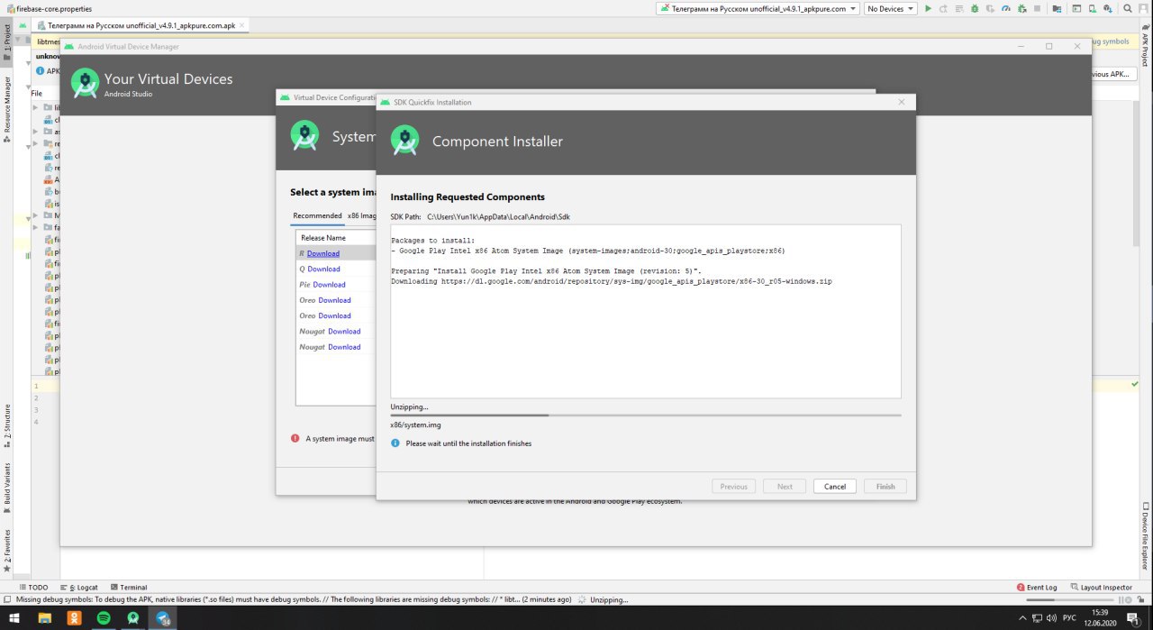
Task: Show hidden system tray icons
Action: (x=1021, y=618)
